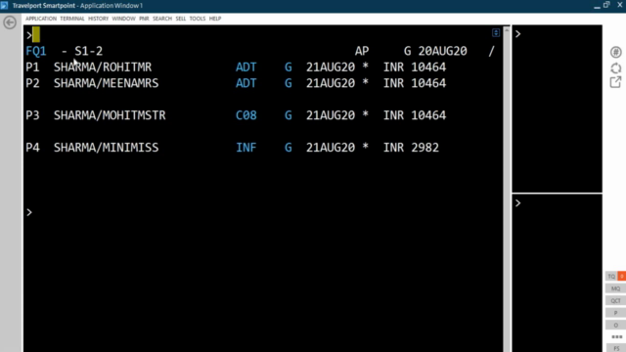
Task: Click S1-2 segment text
Action: pyautogui.click(x=89, y=51)
